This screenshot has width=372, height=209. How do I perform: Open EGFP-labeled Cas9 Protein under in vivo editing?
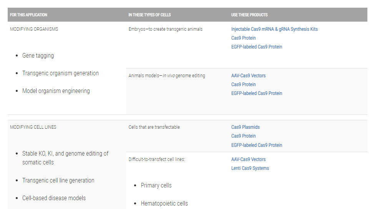tap(256, 93)
